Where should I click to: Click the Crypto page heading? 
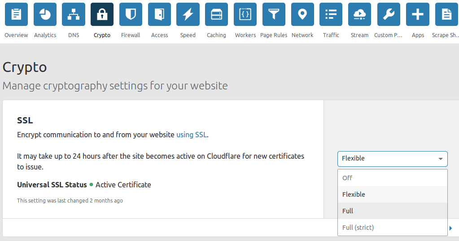25,68
